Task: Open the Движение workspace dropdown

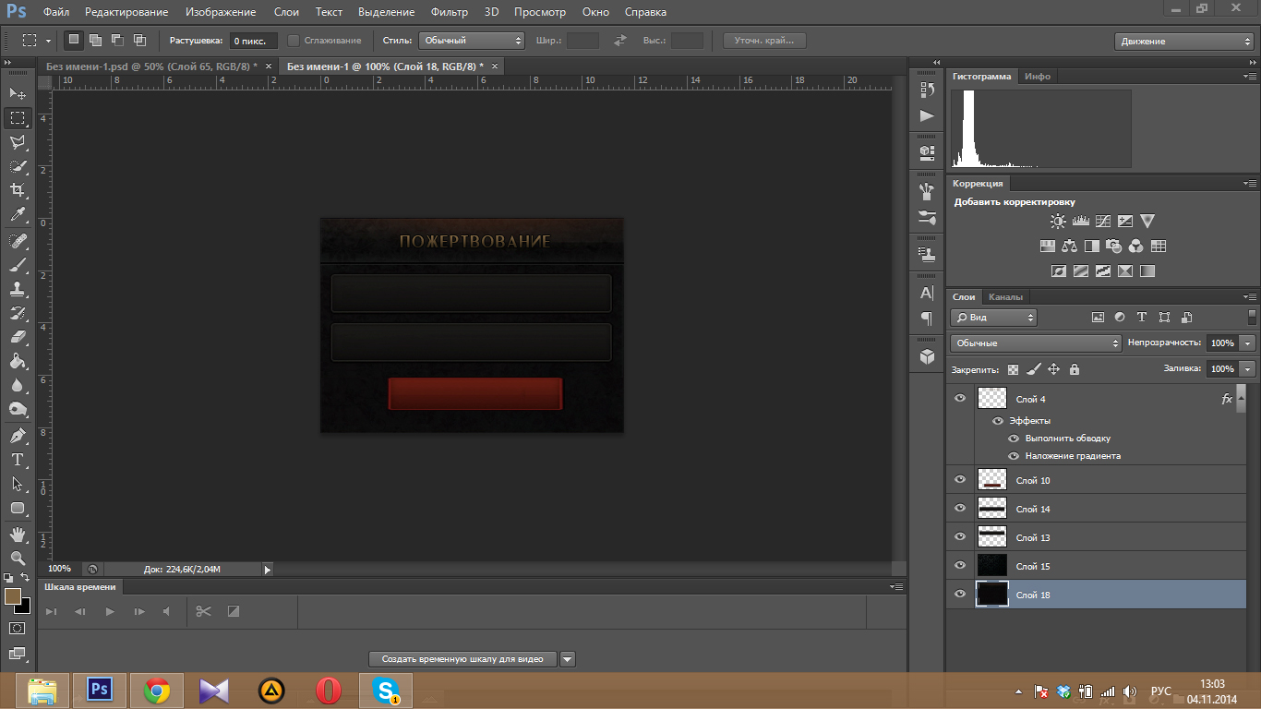Action: pyautogui.click(x=1184, y=42)
